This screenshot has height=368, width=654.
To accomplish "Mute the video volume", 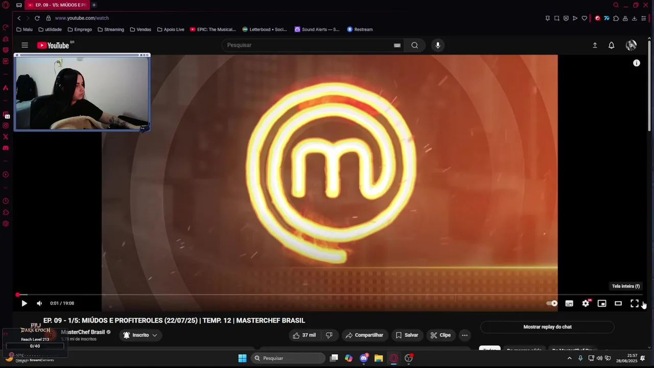I will click(x=39, y=303).
